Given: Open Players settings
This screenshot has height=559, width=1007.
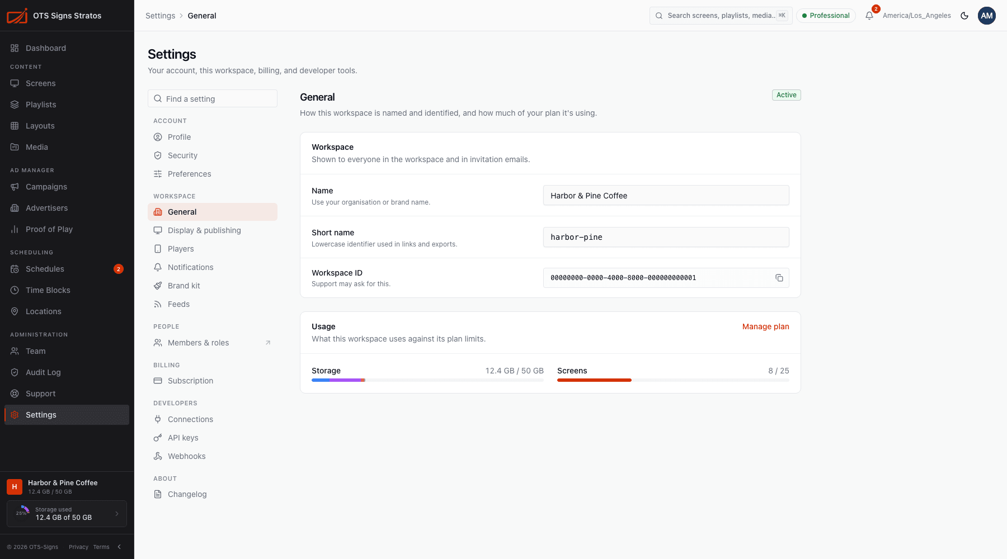Looking at the screenshot, I should [x=213, y=249].
